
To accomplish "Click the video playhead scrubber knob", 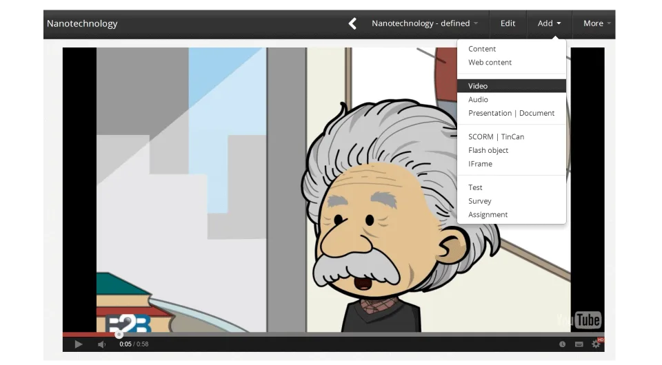I will [x=119, y=335].
